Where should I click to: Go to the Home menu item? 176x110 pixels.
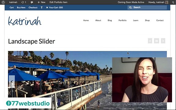pos(86,20)
